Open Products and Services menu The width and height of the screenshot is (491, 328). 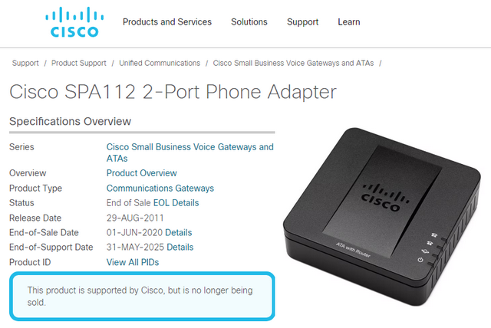167,22
